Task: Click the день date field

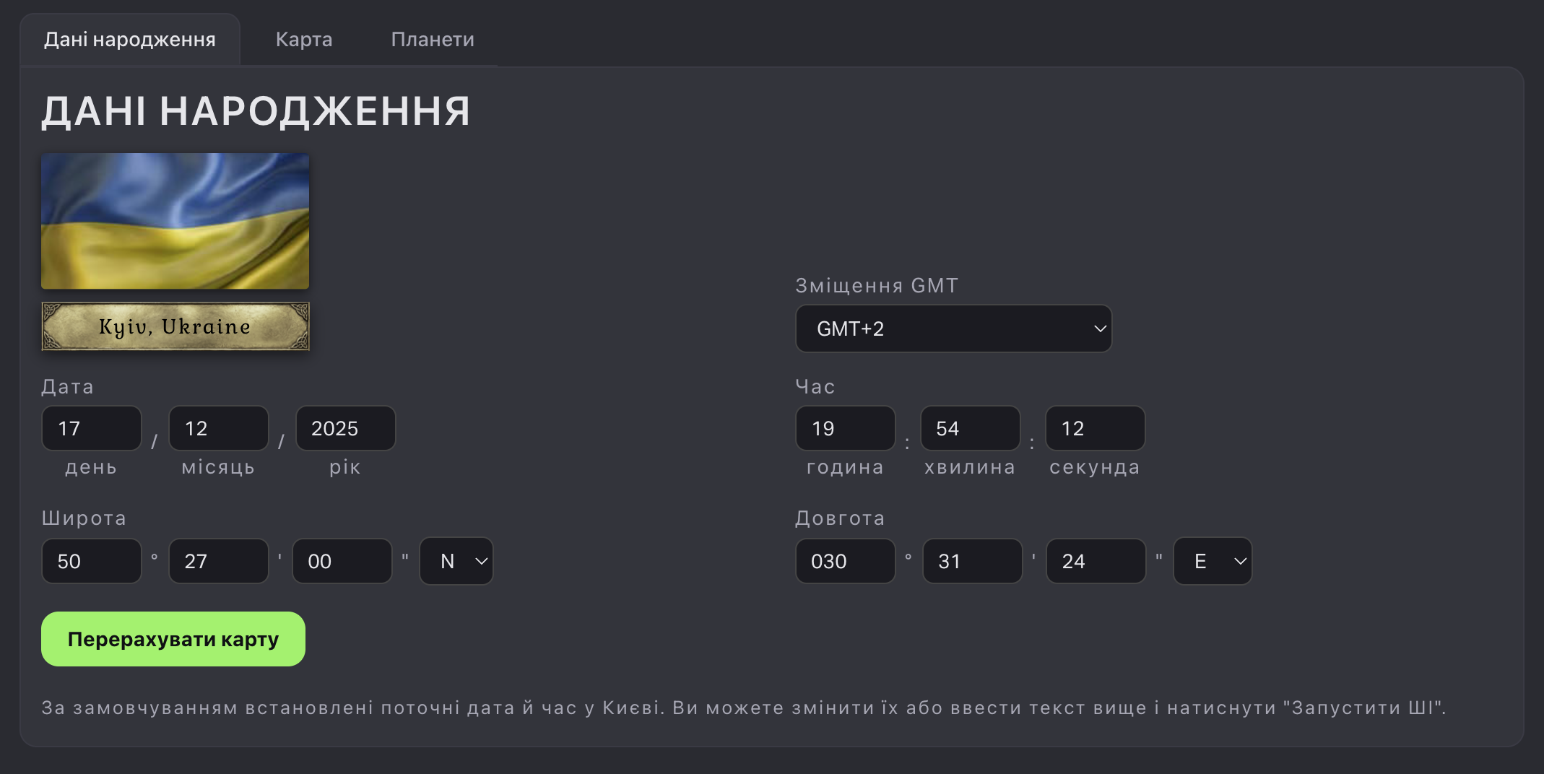Action: [92, 428]
